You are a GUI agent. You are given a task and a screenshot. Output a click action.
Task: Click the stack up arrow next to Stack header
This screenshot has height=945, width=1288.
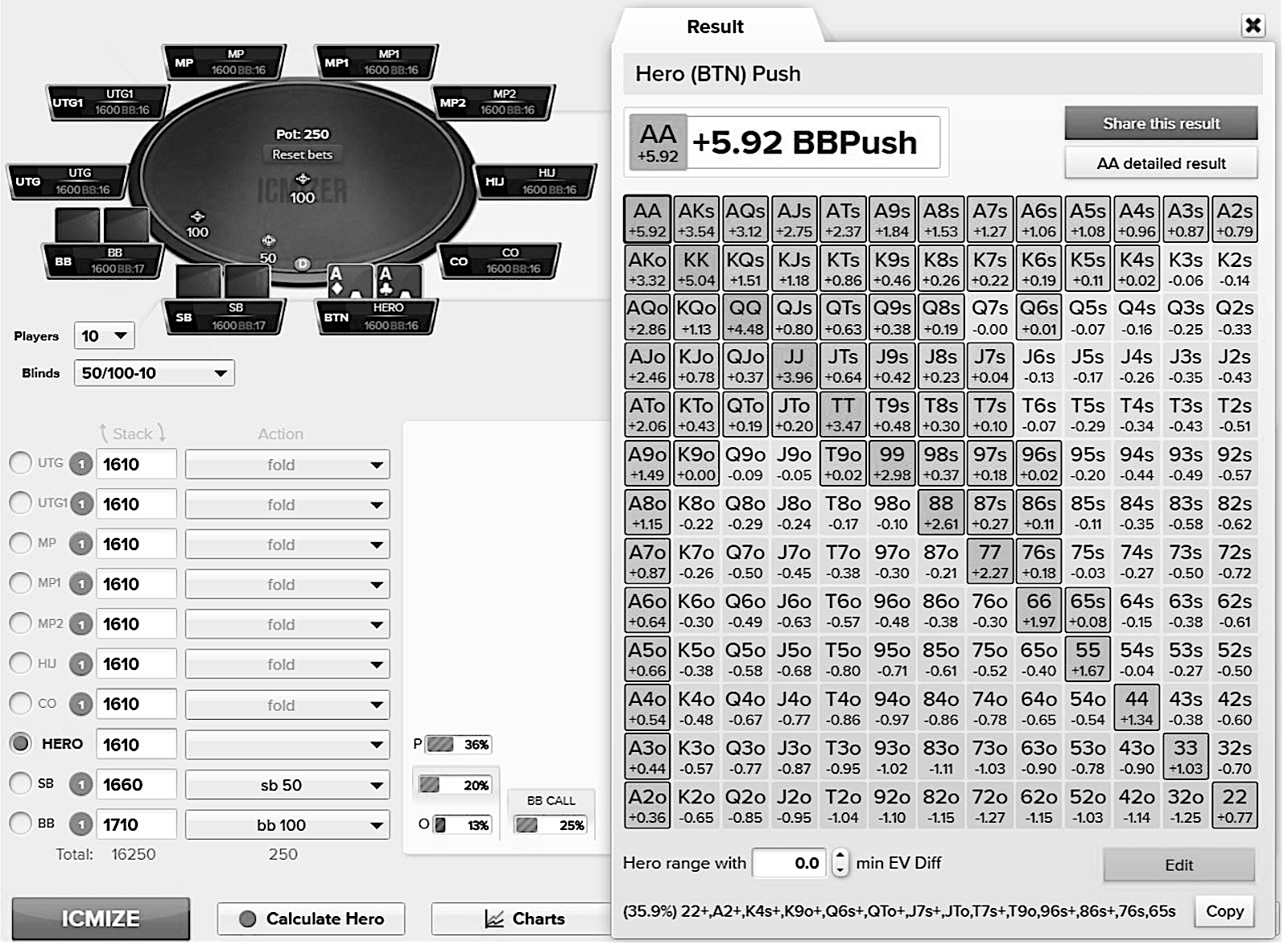click(104, 433)
